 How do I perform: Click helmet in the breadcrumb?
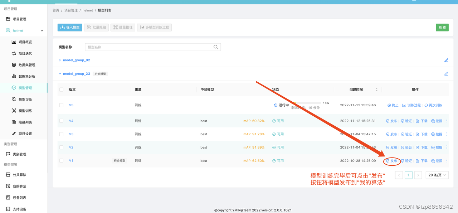click(x=88, y=10)
